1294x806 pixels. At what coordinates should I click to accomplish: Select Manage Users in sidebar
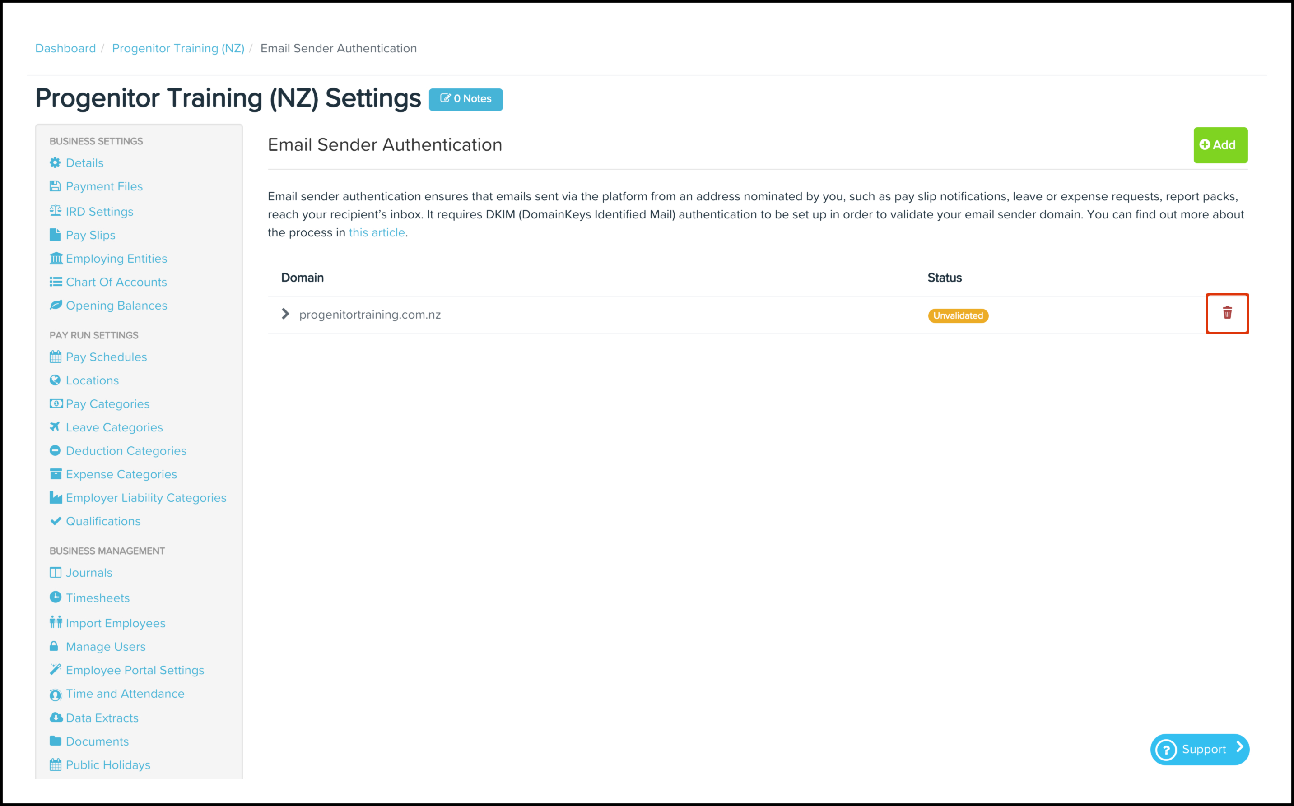point(106,647)
